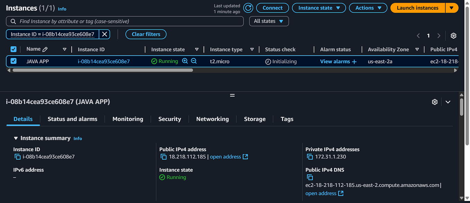This screenshot has width=470, height=203.
Task: Copy the Private IPv4 address 172.31.1.230
Action: point(310,156)
